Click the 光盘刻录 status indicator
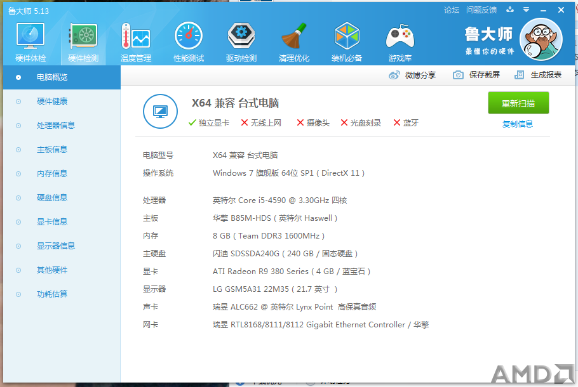Viewport: 578px width, 387px height. coord(361,123)
